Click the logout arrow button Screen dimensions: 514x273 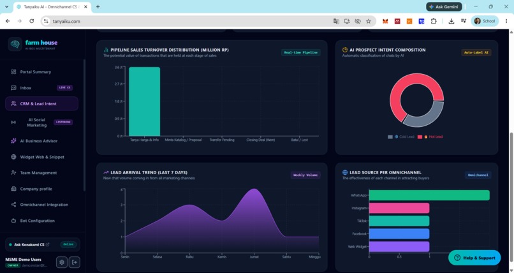[75, 262]
